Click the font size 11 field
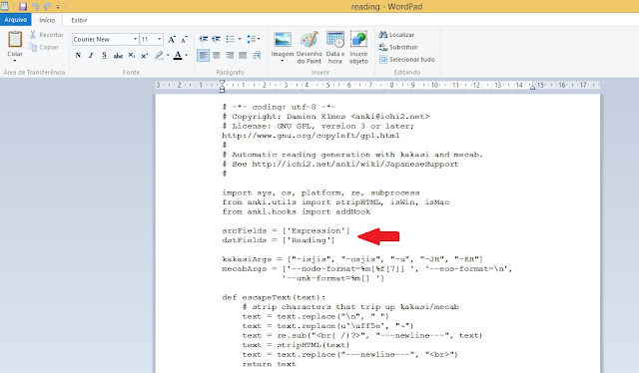Screen dimensions: 639x373 (148, 39)
